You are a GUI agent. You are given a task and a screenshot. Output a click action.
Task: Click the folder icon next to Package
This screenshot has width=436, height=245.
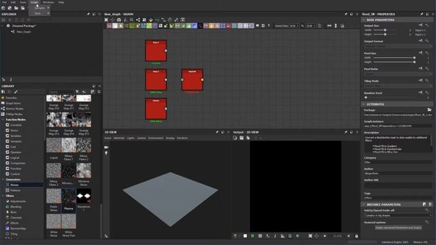pyautogui.click(x=429, y=110)
